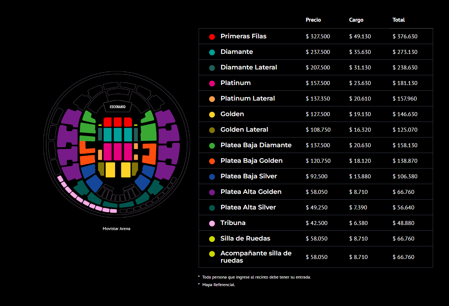Click the Movistar Arena caption
Image resolution: width=449 pixels, height=306 pixels.
(x=117, y=229)
